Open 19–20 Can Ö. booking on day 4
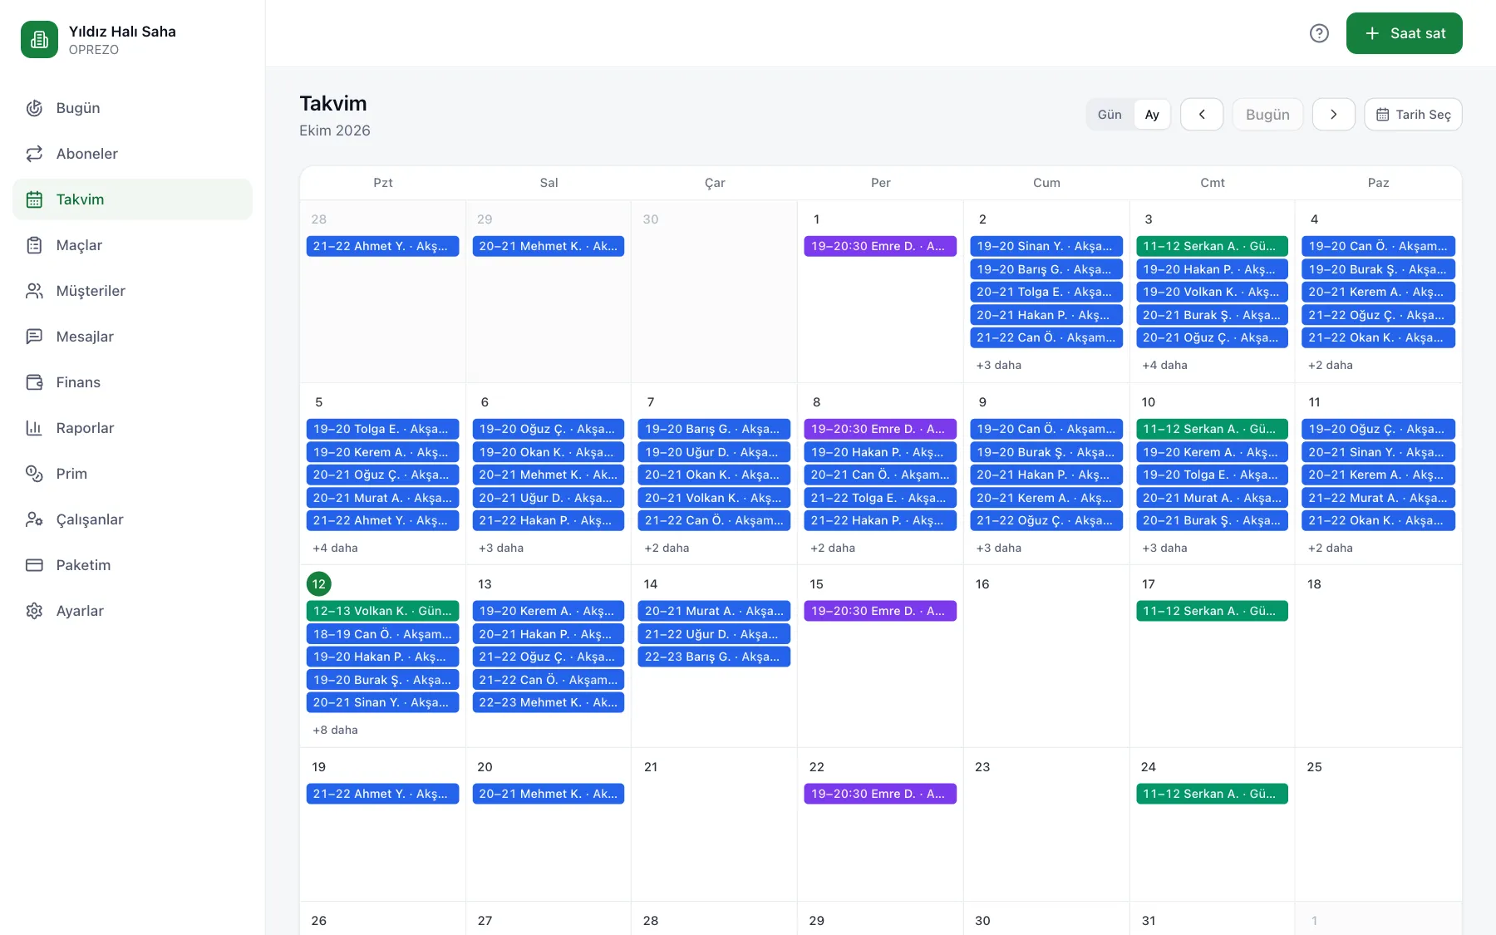 [x=1378, y=246]
